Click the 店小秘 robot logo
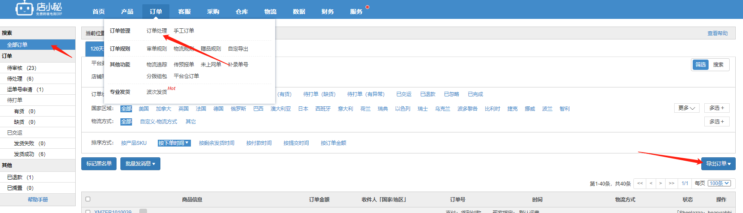The width and height of the screenshot is (743, 213). click(x=25, y=8)
